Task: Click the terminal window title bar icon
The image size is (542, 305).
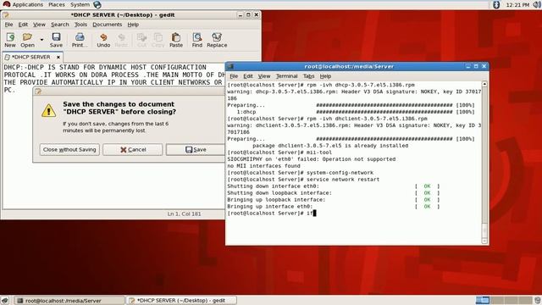Action: pos(230,66)
